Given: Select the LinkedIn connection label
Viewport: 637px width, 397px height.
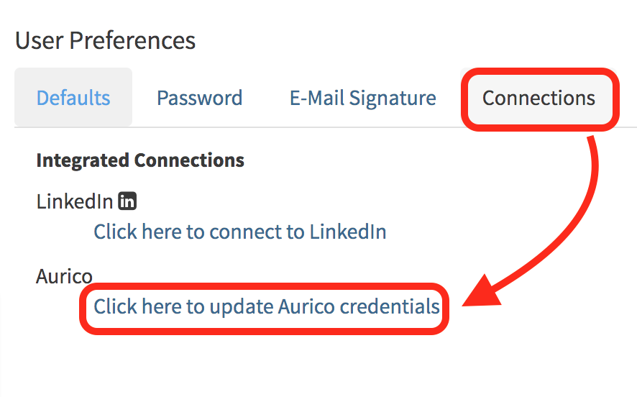Looking at the screenshot, I should pos(75,201).
